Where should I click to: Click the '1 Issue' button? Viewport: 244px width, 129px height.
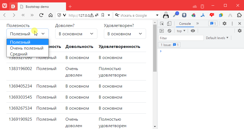coord(169,45)
